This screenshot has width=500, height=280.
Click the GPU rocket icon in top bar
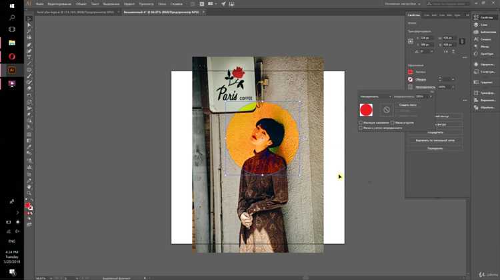[x=223, y=4]
